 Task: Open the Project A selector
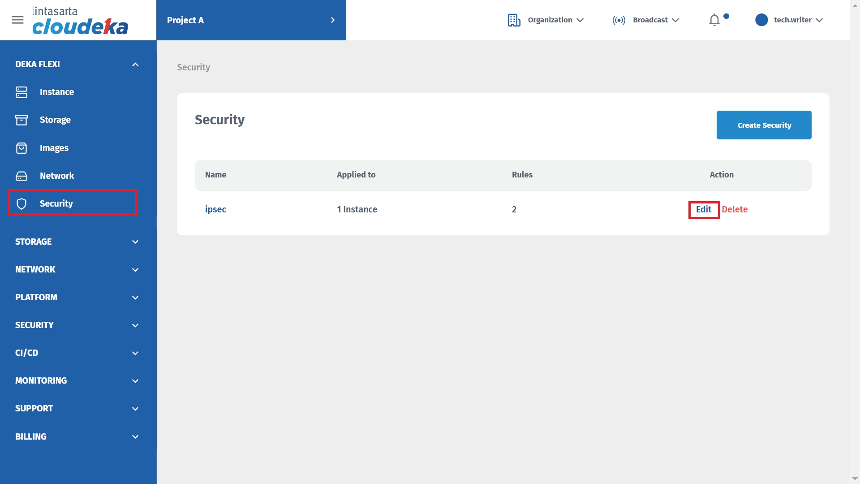tap(251, 20)
